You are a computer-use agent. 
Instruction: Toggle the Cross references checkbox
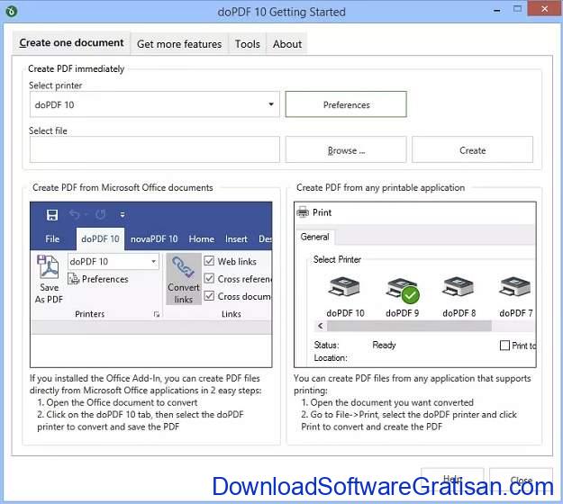click(209, 278)
